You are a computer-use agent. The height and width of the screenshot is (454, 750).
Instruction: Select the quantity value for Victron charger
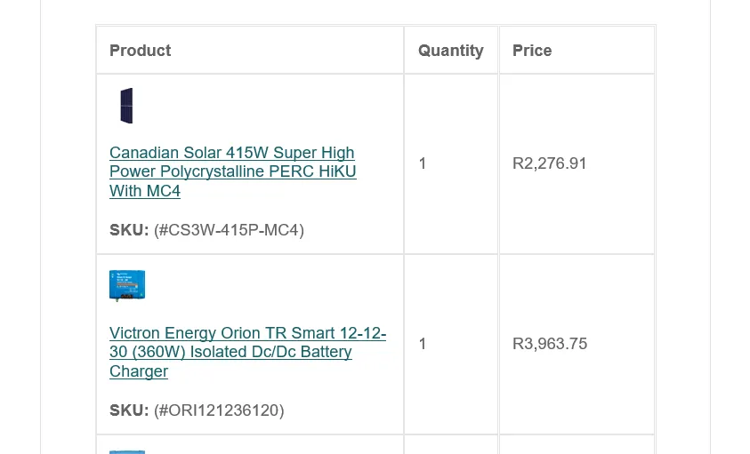point(423,344)
